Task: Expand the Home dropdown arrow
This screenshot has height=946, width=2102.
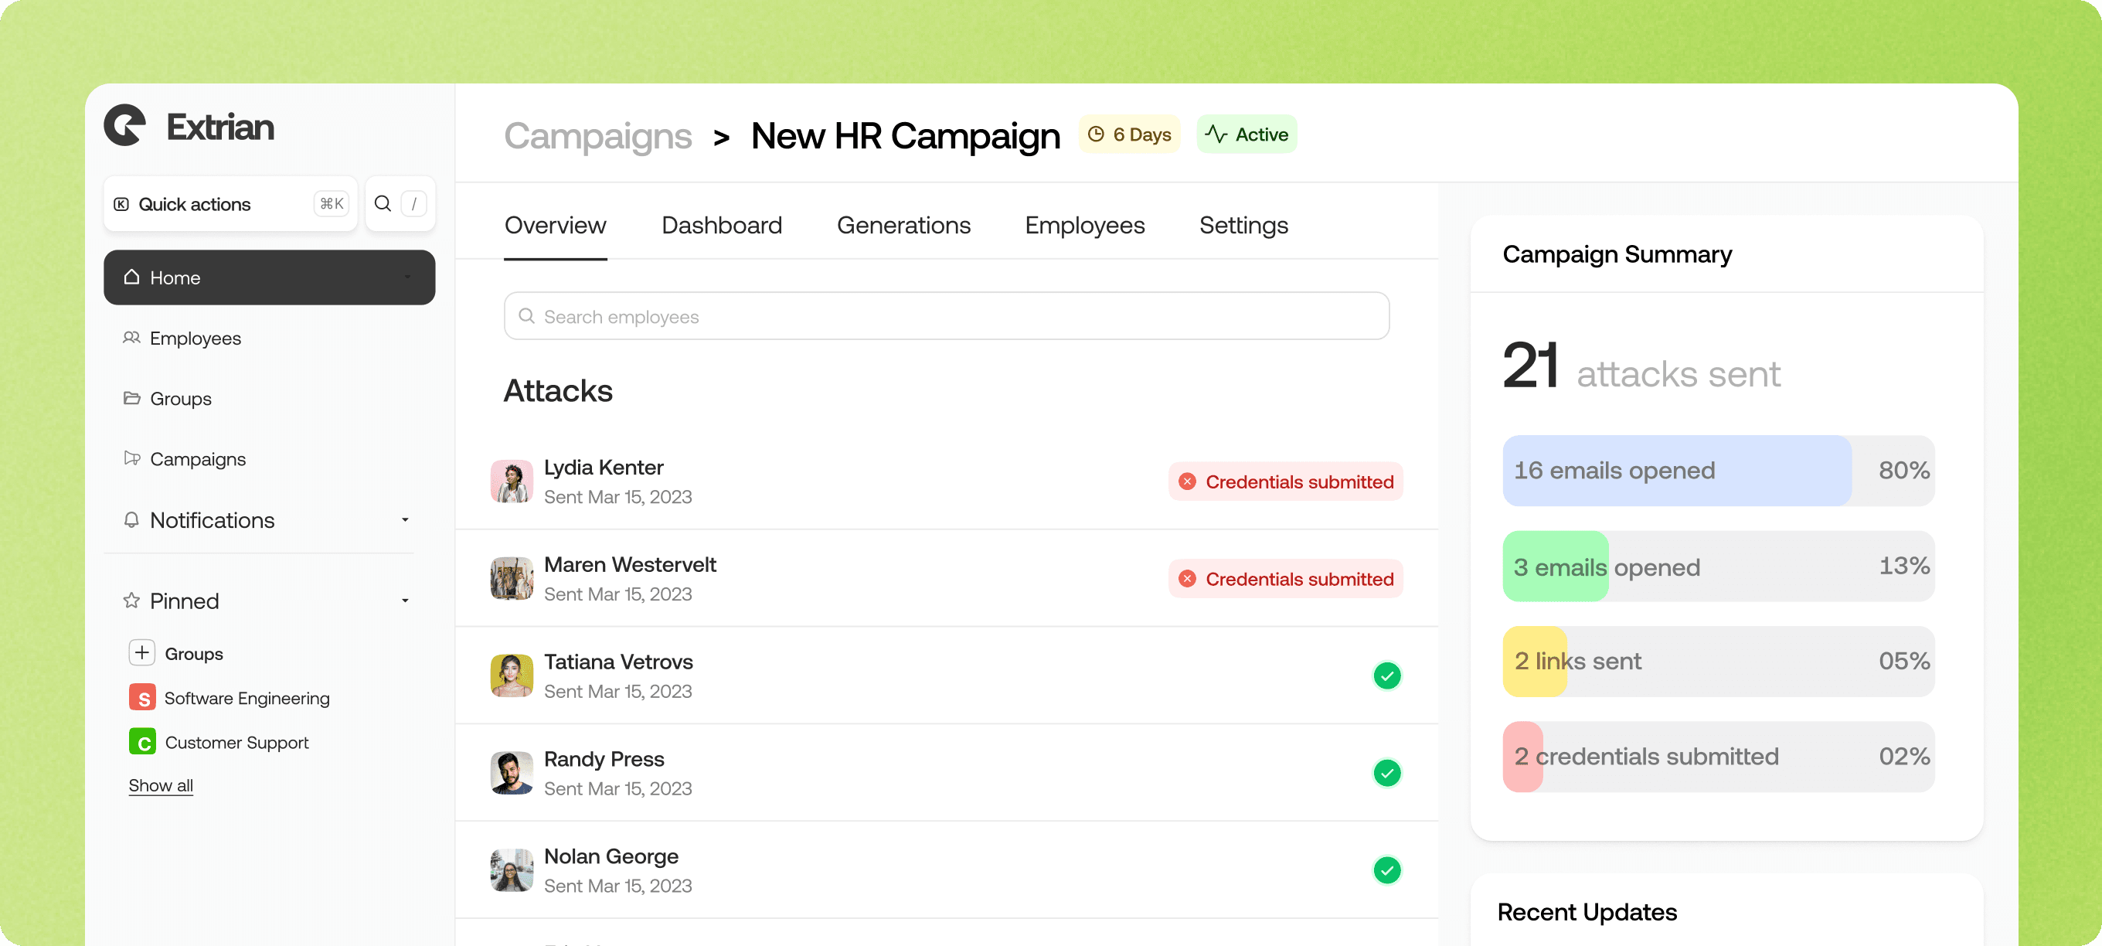Action: click(406, 277)
